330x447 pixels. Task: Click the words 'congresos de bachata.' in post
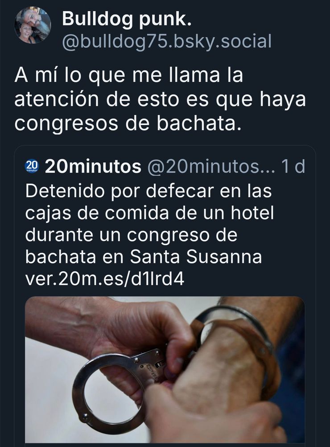[x=128, y=123]
